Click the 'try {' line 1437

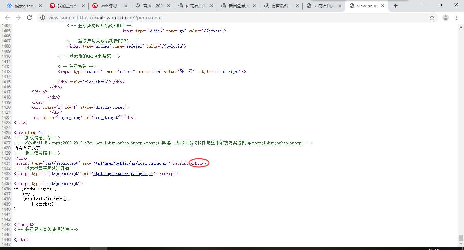[x=29, y=194]
